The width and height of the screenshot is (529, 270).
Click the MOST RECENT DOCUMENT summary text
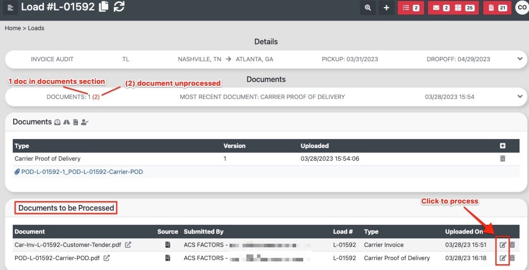pos(262,97)
